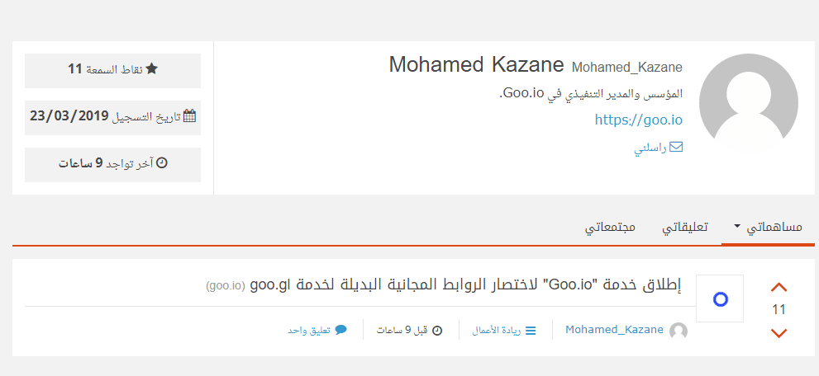The height and width of the screenshot is (376, 819).
Task: Click the راسلني message link
Action: [650, 148]
